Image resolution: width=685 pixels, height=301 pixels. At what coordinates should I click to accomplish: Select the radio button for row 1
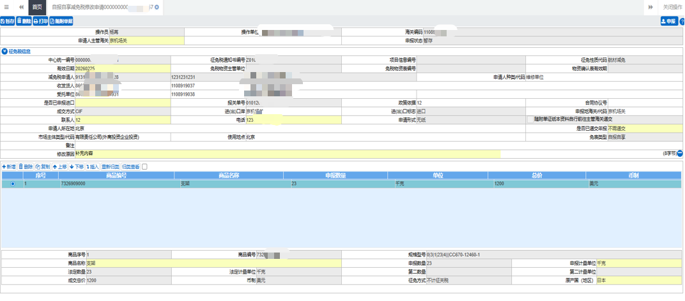point(12,184)
